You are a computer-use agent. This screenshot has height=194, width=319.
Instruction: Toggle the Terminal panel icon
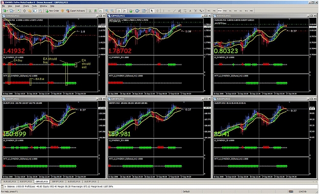pyautogui.click(x=35, y=11)
